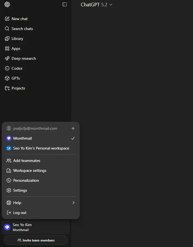Choose Add teammates from the menu
193x247 pixels.
41,161
